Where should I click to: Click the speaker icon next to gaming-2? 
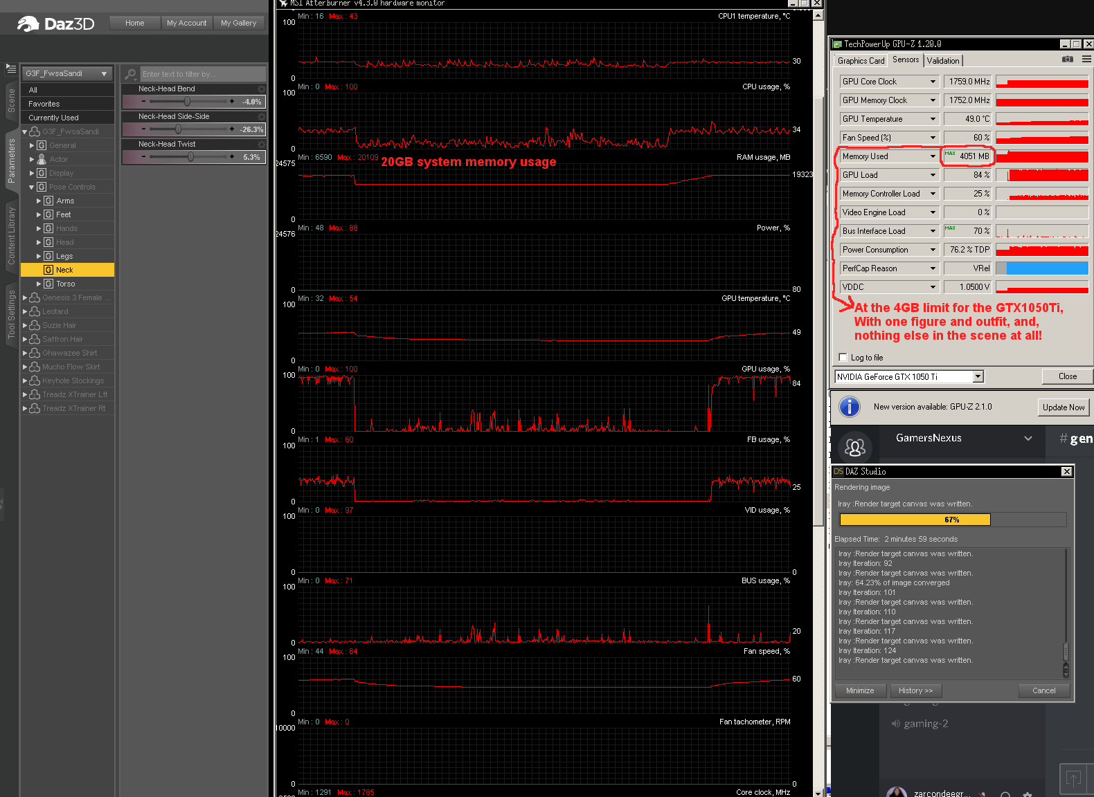click(x=896, y=724)
